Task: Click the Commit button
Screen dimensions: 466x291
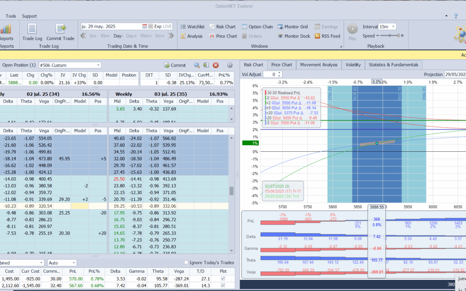Action: pos(175,65)
